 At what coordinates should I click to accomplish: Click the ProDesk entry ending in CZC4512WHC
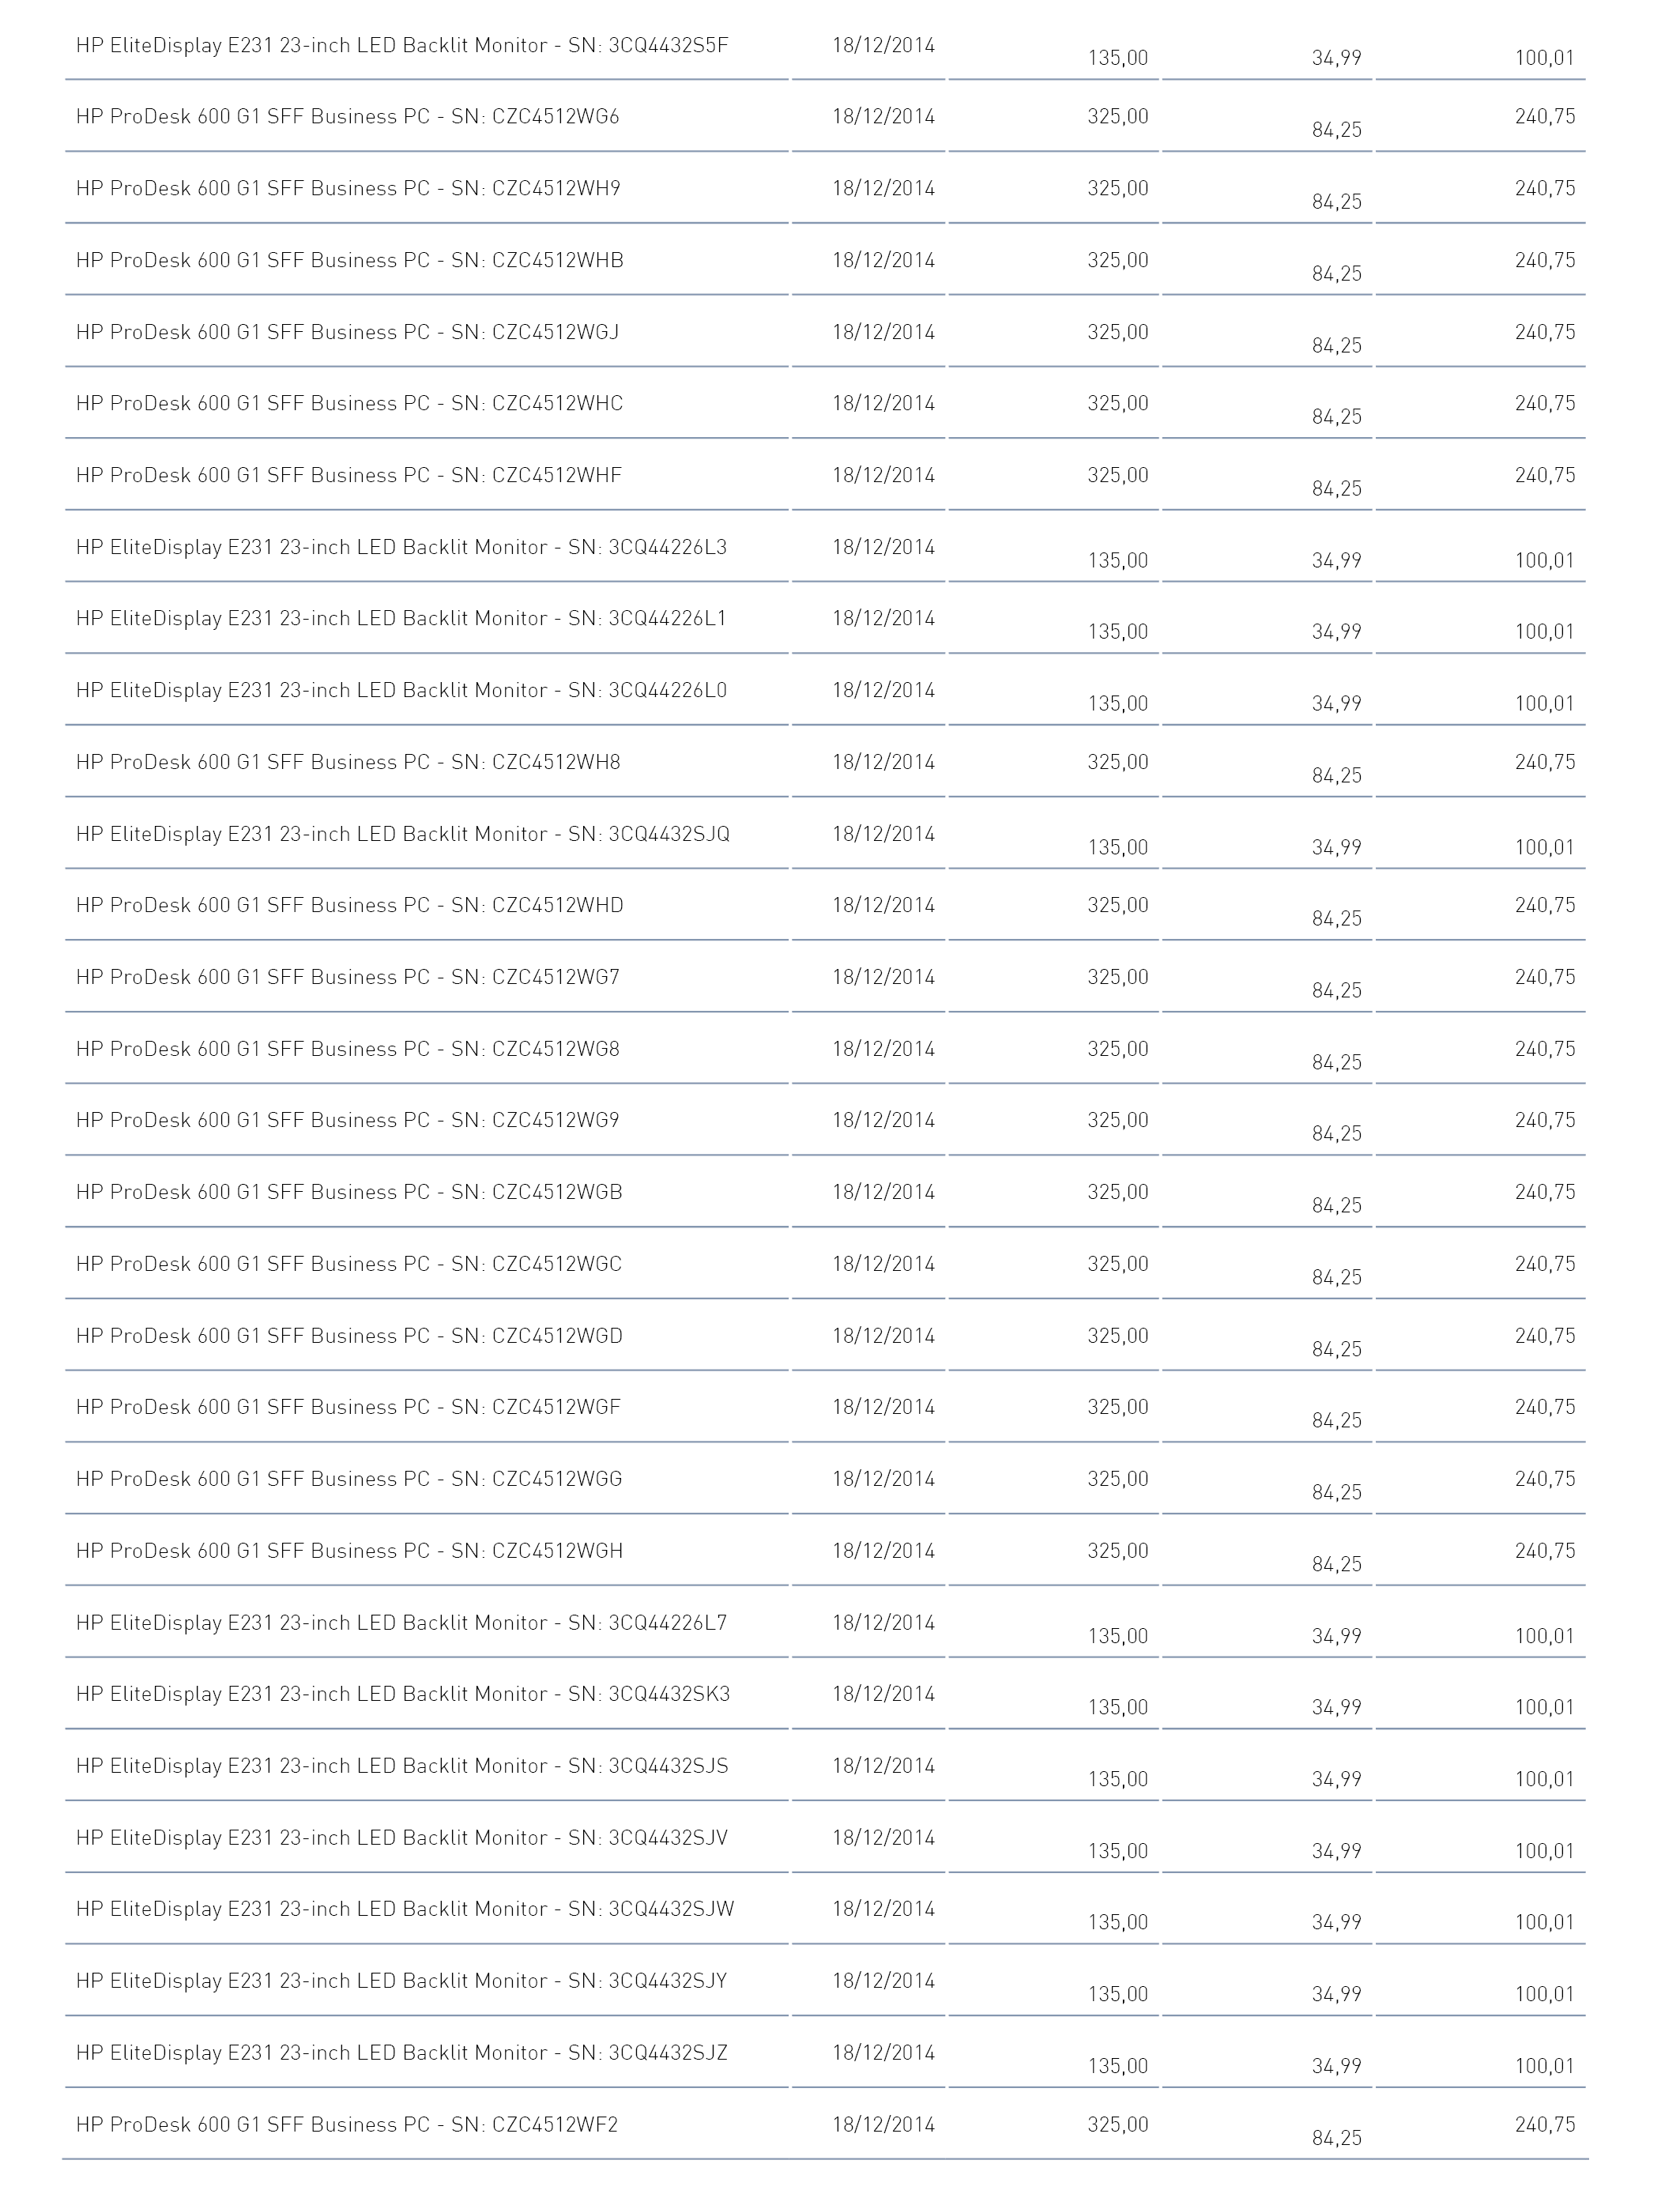[x=826, y=404]
